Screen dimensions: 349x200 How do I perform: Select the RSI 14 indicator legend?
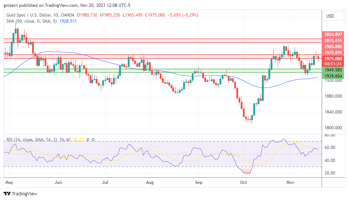pyautogui.click(x=32, y=140)
